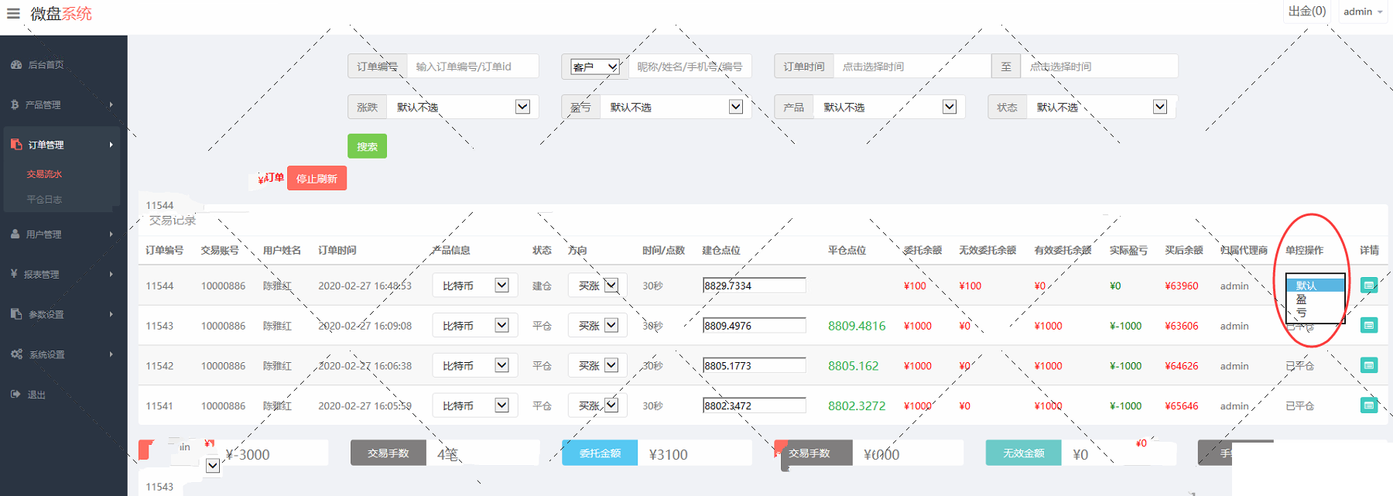Click the 系统设置 gears icon
This screenshot has width=1393, height=496.
[16, 354]
